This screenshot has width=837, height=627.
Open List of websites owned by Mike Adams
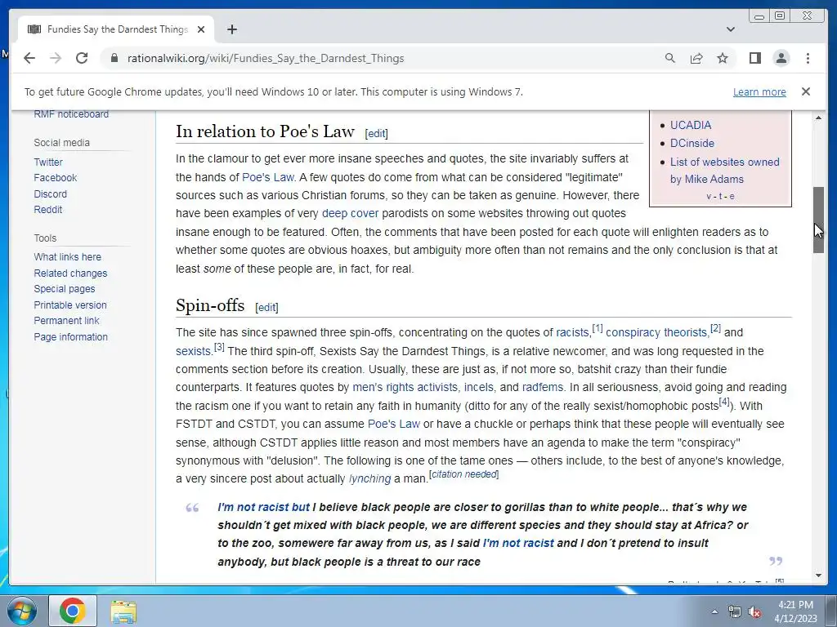pyautogui.click(x=724, y=170)
